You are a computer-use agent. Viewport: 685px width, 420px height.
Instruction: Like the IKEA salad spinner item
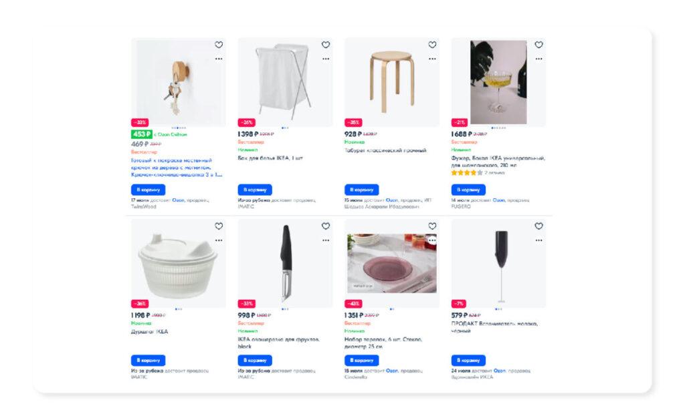[219, 226]
